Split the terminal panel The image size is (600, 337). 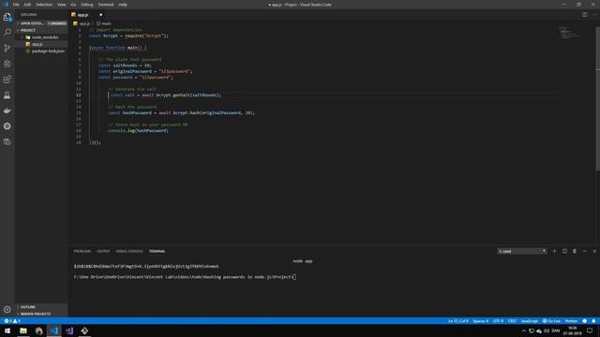[x=564, y=251]
